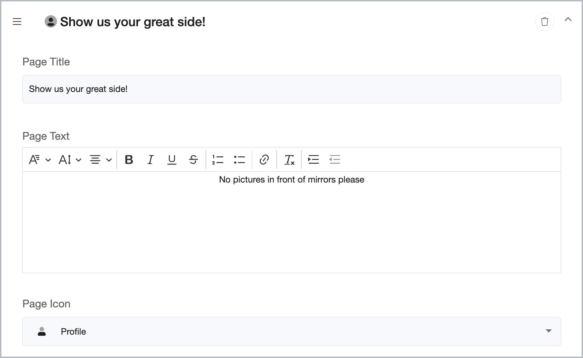Clear text formatting
This screenshot has width=583, height=358.
coord(289,160)
